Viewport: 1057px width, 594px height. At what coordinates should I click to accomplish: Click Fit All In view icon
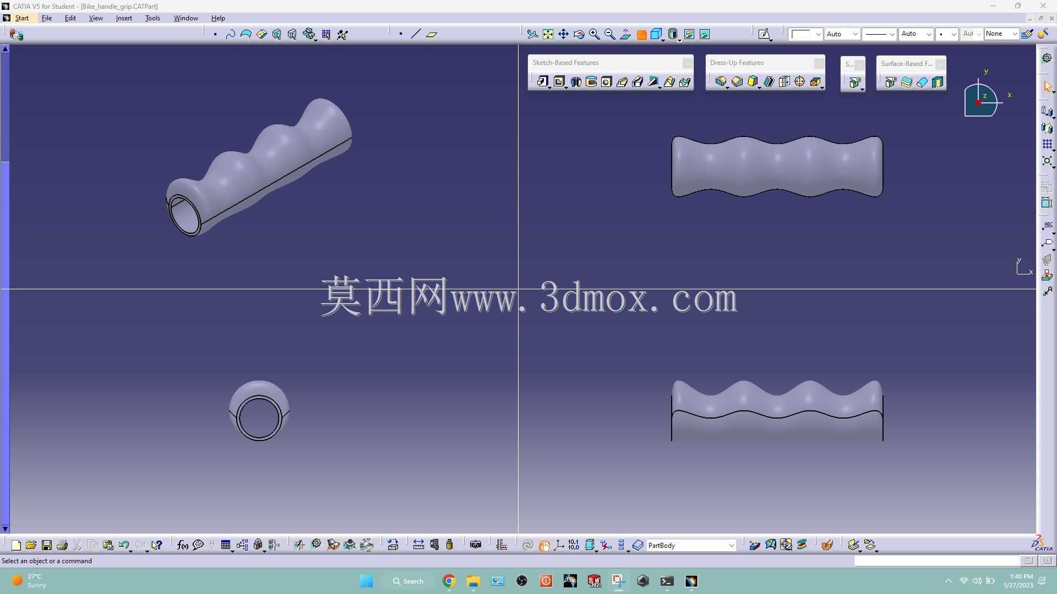548,34
